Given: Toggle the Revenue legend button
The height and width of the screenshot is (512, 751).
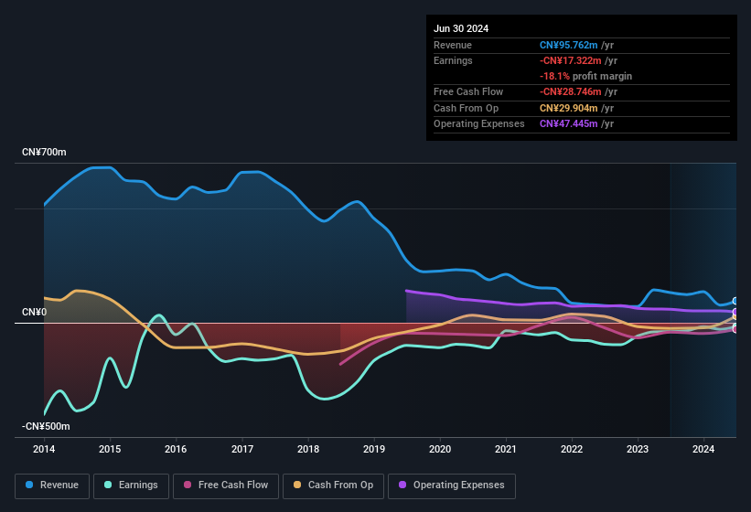Looking at the screenshot, I should pyautogui.click(x=52, y=485).
